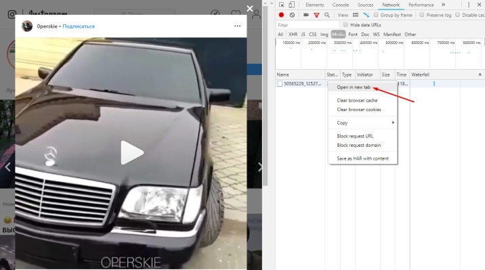The width and height of the screenshot is (485, 270).
Task: Toggle the red filter funnel icon
Action: click(316, 15)
